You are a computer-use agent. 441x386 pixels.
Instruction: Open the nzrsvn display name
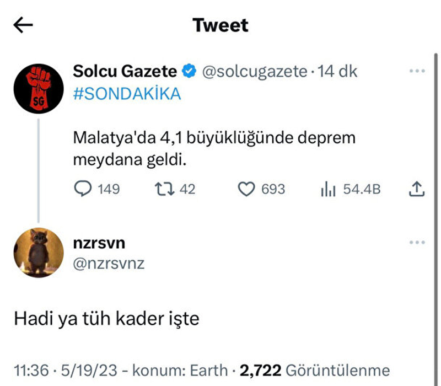click(x=99, y=243)
